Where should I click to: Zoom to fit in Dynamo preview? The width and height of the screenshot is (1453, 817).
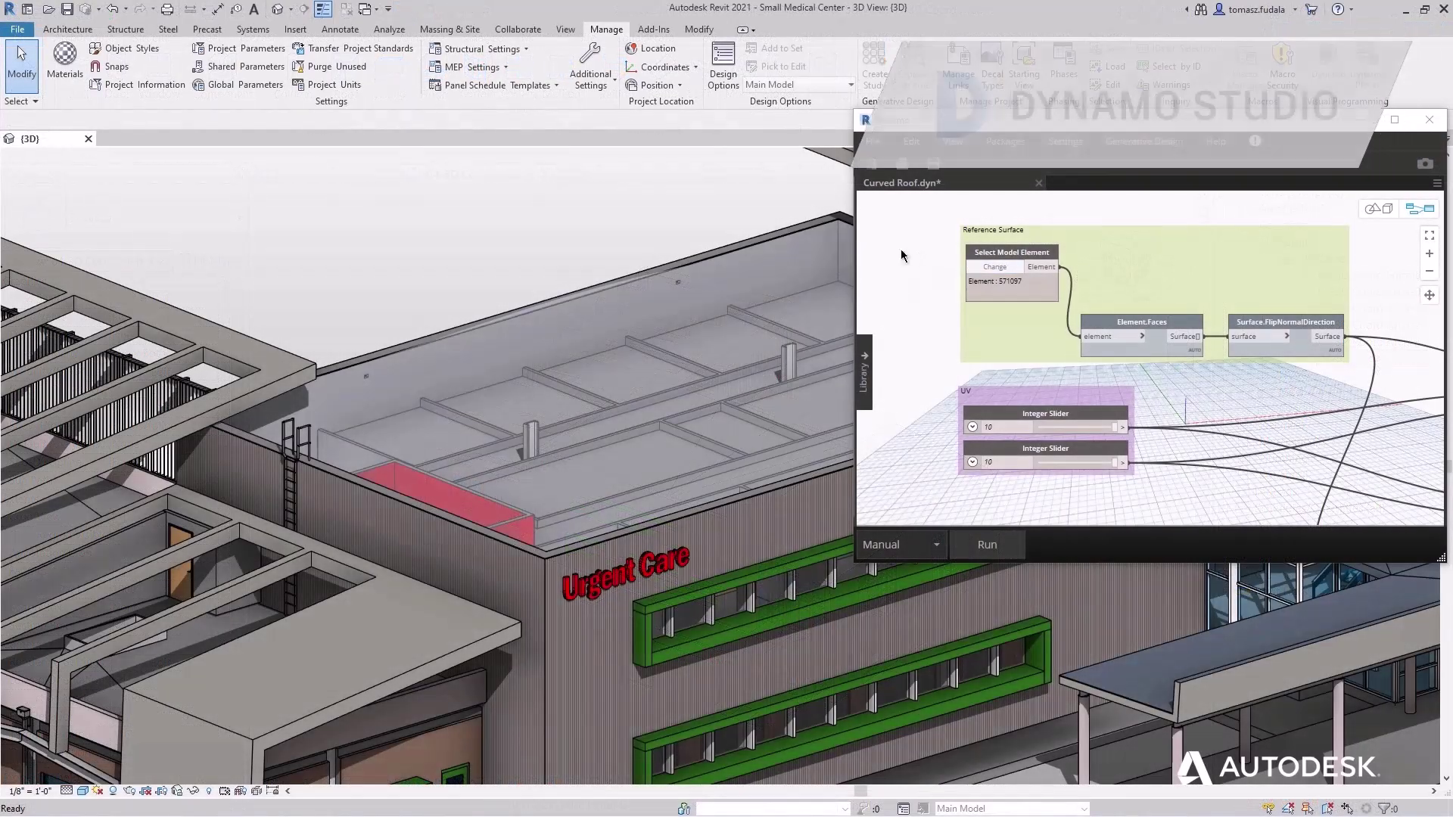pyautogui.click(x=1430, y=235)
